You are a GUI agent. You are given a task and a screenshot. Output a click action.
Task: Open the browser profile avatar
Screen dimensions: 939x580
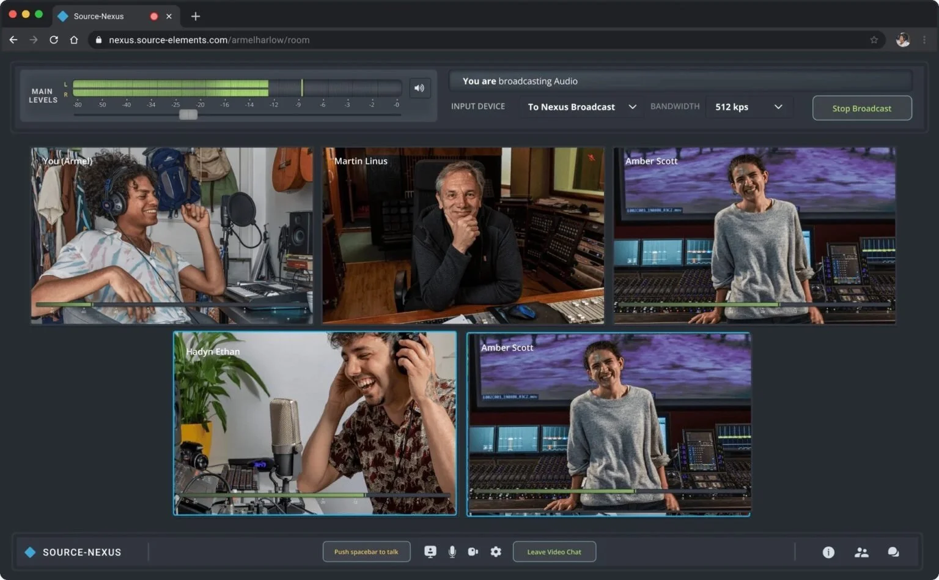coord(903,40)
